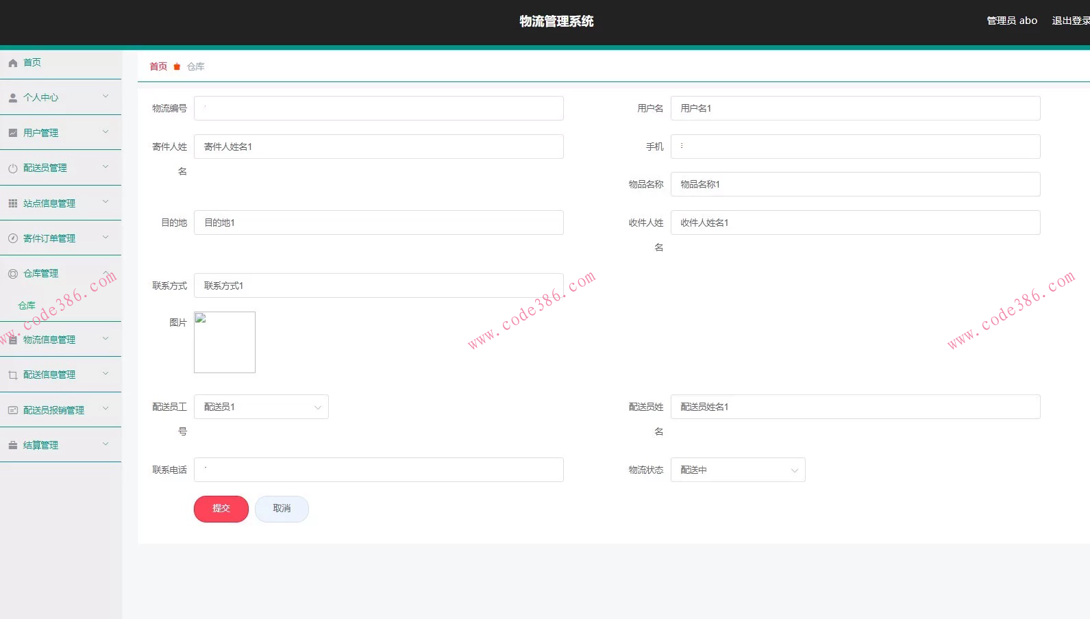Click the ring icon for 仓库管理

coord(13,274)
